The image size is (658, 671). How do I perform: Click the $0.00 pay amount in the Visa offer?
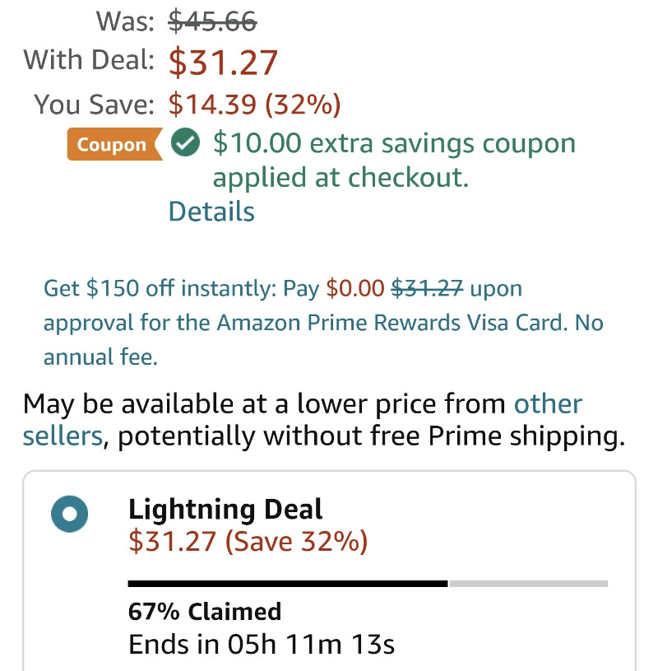(355, 288)
